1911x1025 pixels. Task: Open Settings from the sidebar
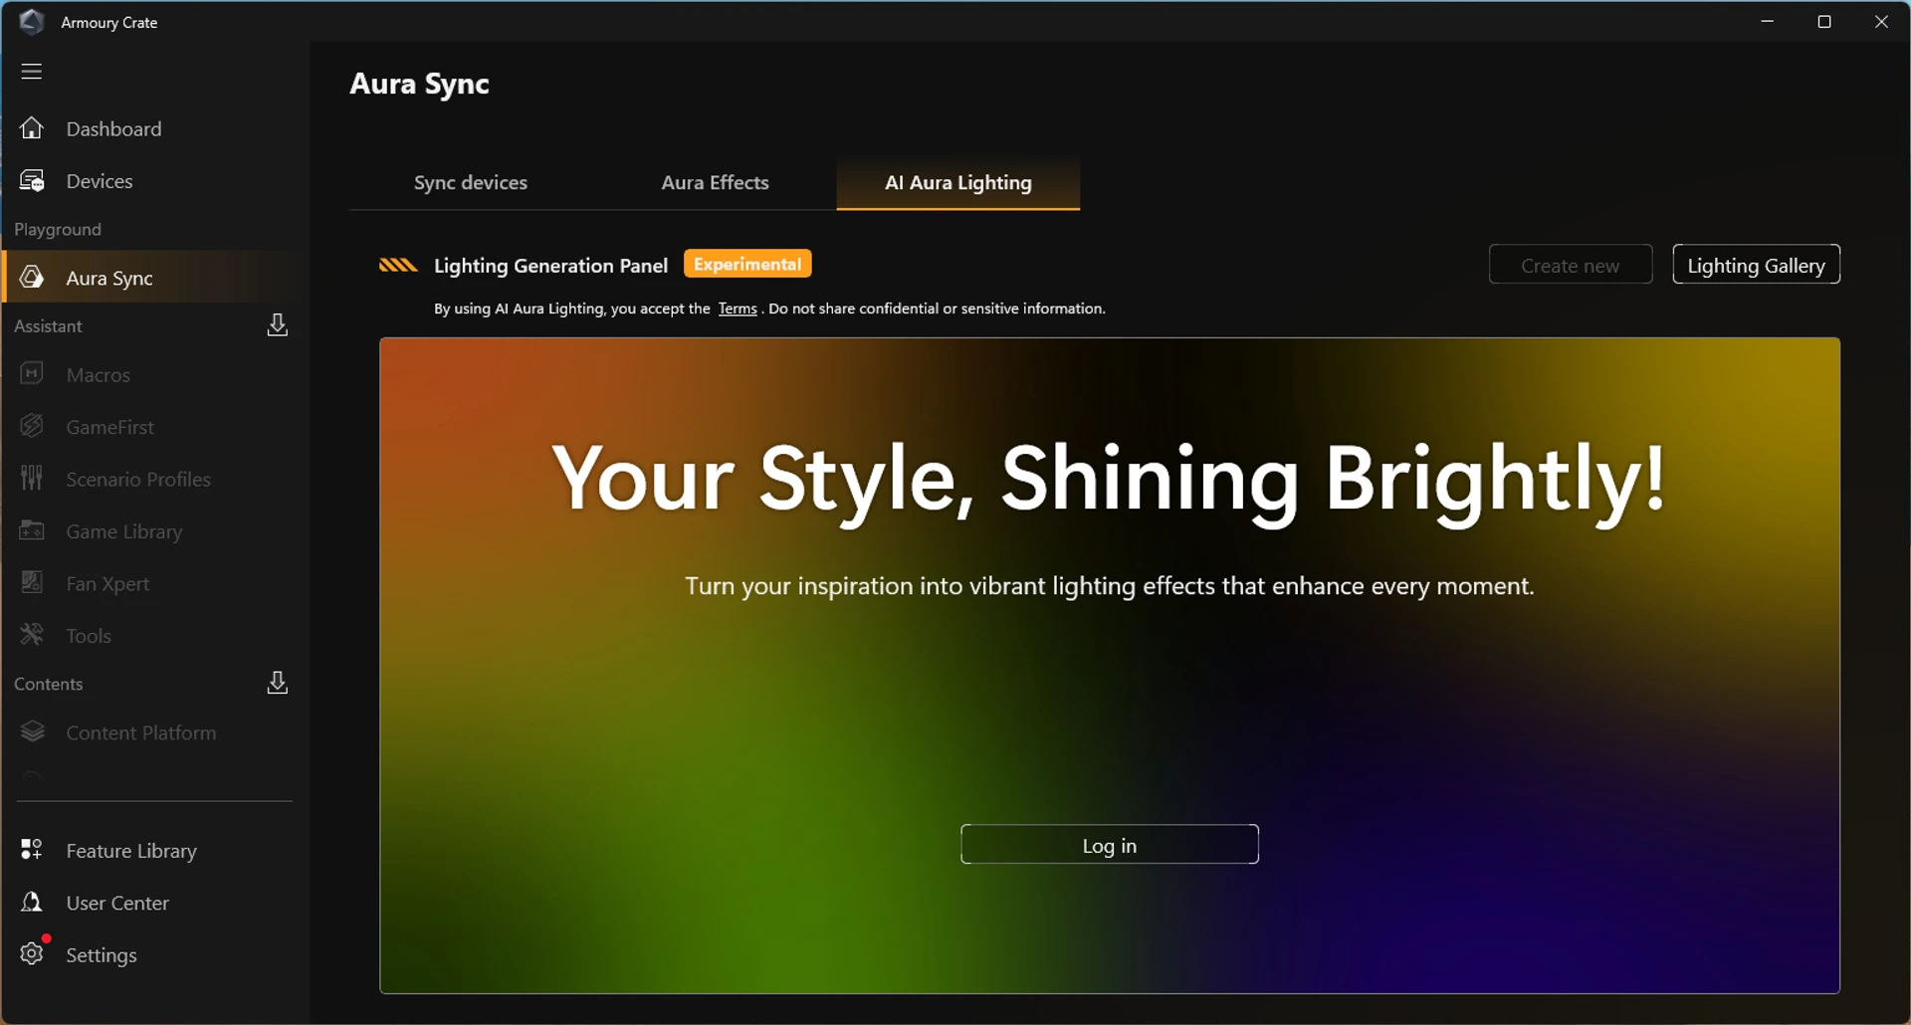click(154, 955)
